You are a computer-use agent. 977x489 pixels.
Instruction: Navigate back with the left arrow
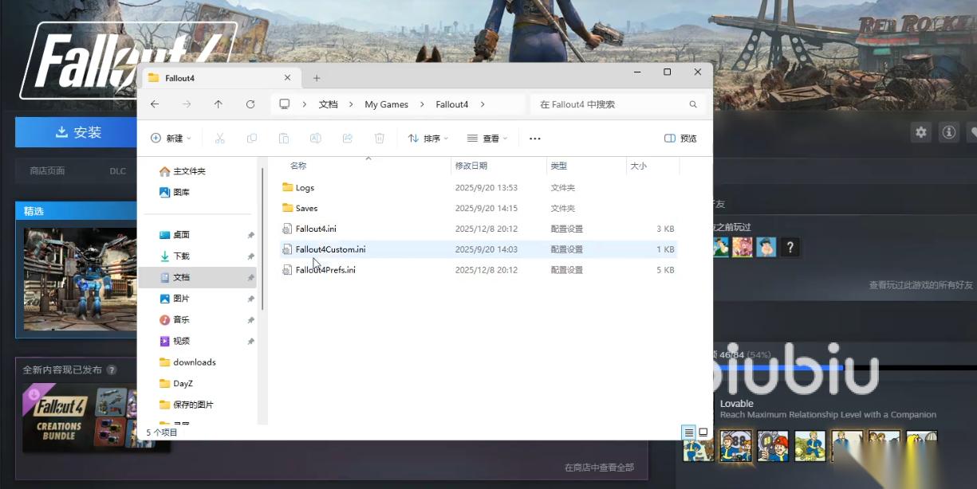pos(155,104)
